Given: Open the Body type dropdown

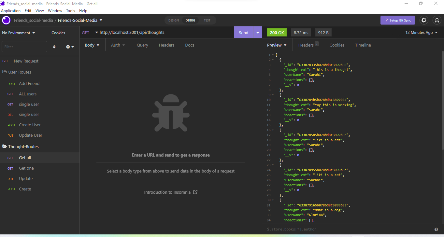Looking at the screenshot, I should (92, 45).
